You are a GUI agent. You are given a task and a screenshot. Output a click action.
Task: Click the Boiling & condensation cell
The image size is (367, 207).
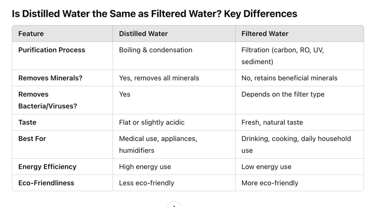coord(156,50)
